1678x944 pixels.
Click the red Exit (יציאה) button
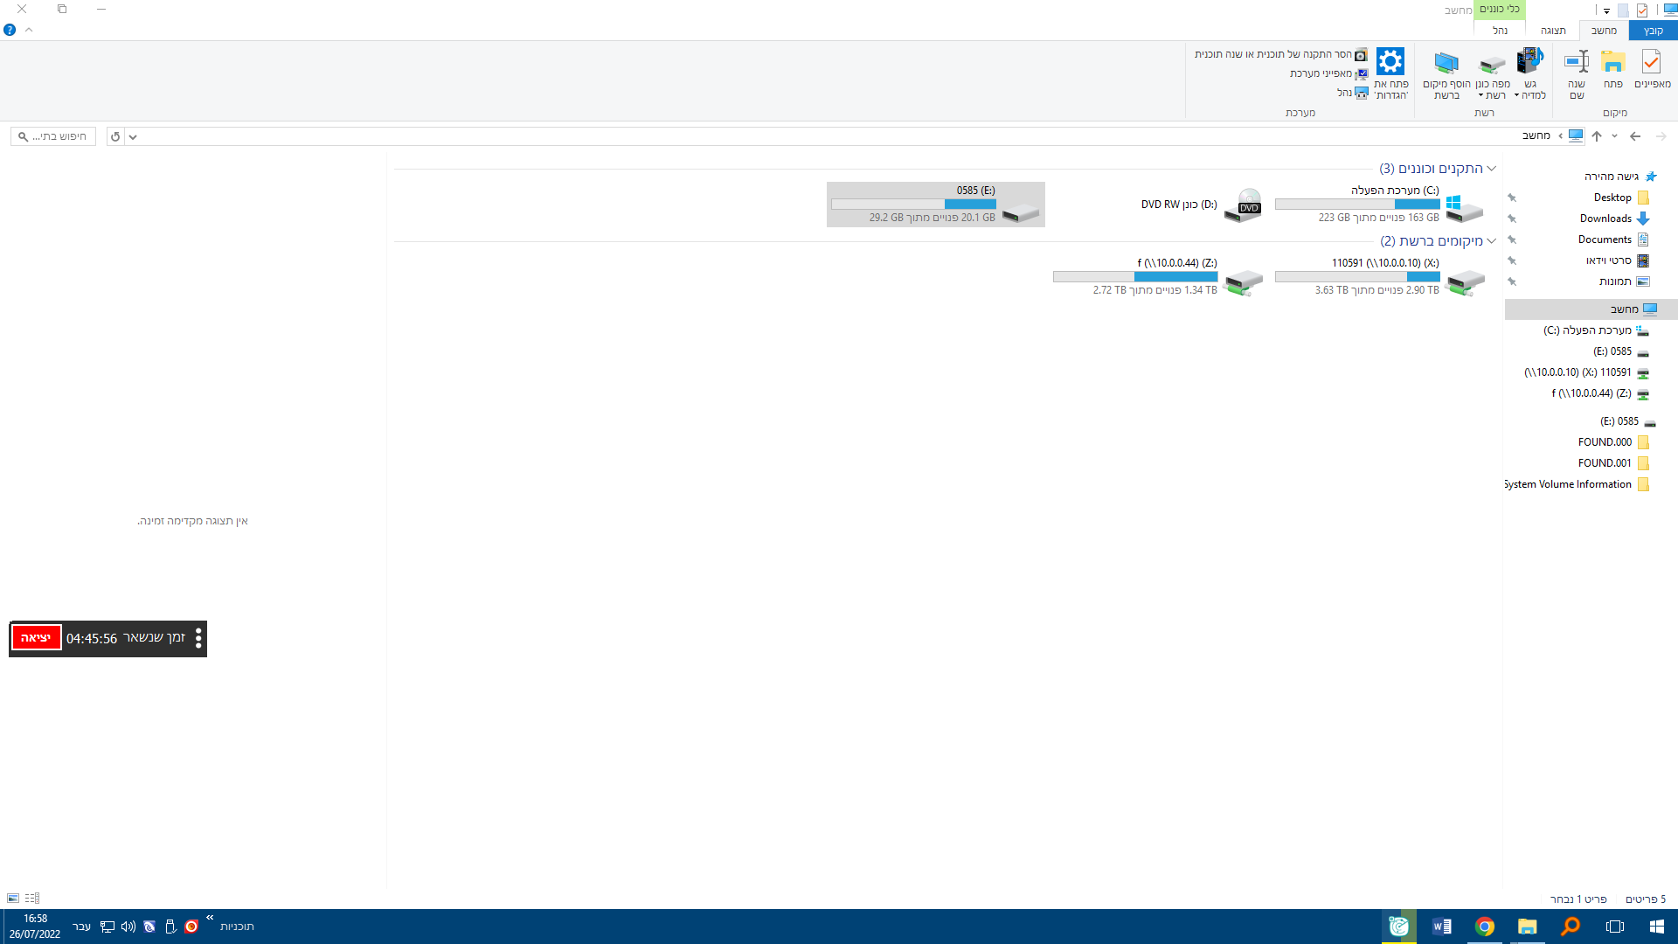(36, 638)
